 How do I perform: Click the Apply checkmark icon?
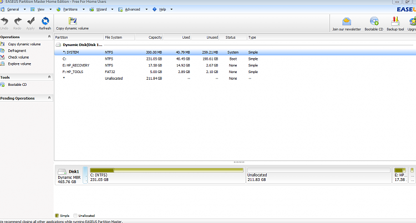point(31,21)
